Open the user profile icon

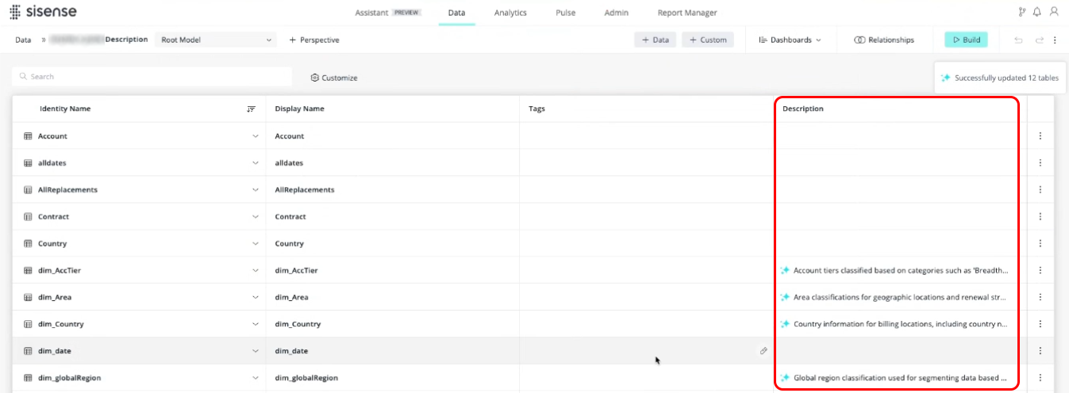pos(1054,13)
